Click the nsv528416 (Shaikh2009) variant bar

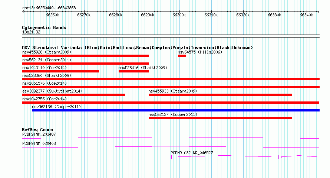coord(134,71)
